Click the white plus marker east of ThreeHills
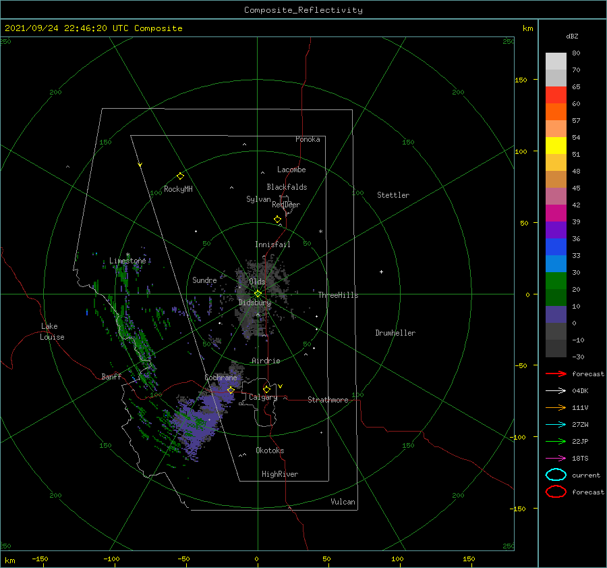 pyautogui.click(x=381, y=272)
